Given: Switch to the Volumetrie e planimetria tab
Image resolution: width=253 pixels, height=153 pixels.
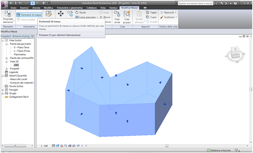Looking at the screenshot, I should (70, 8).
